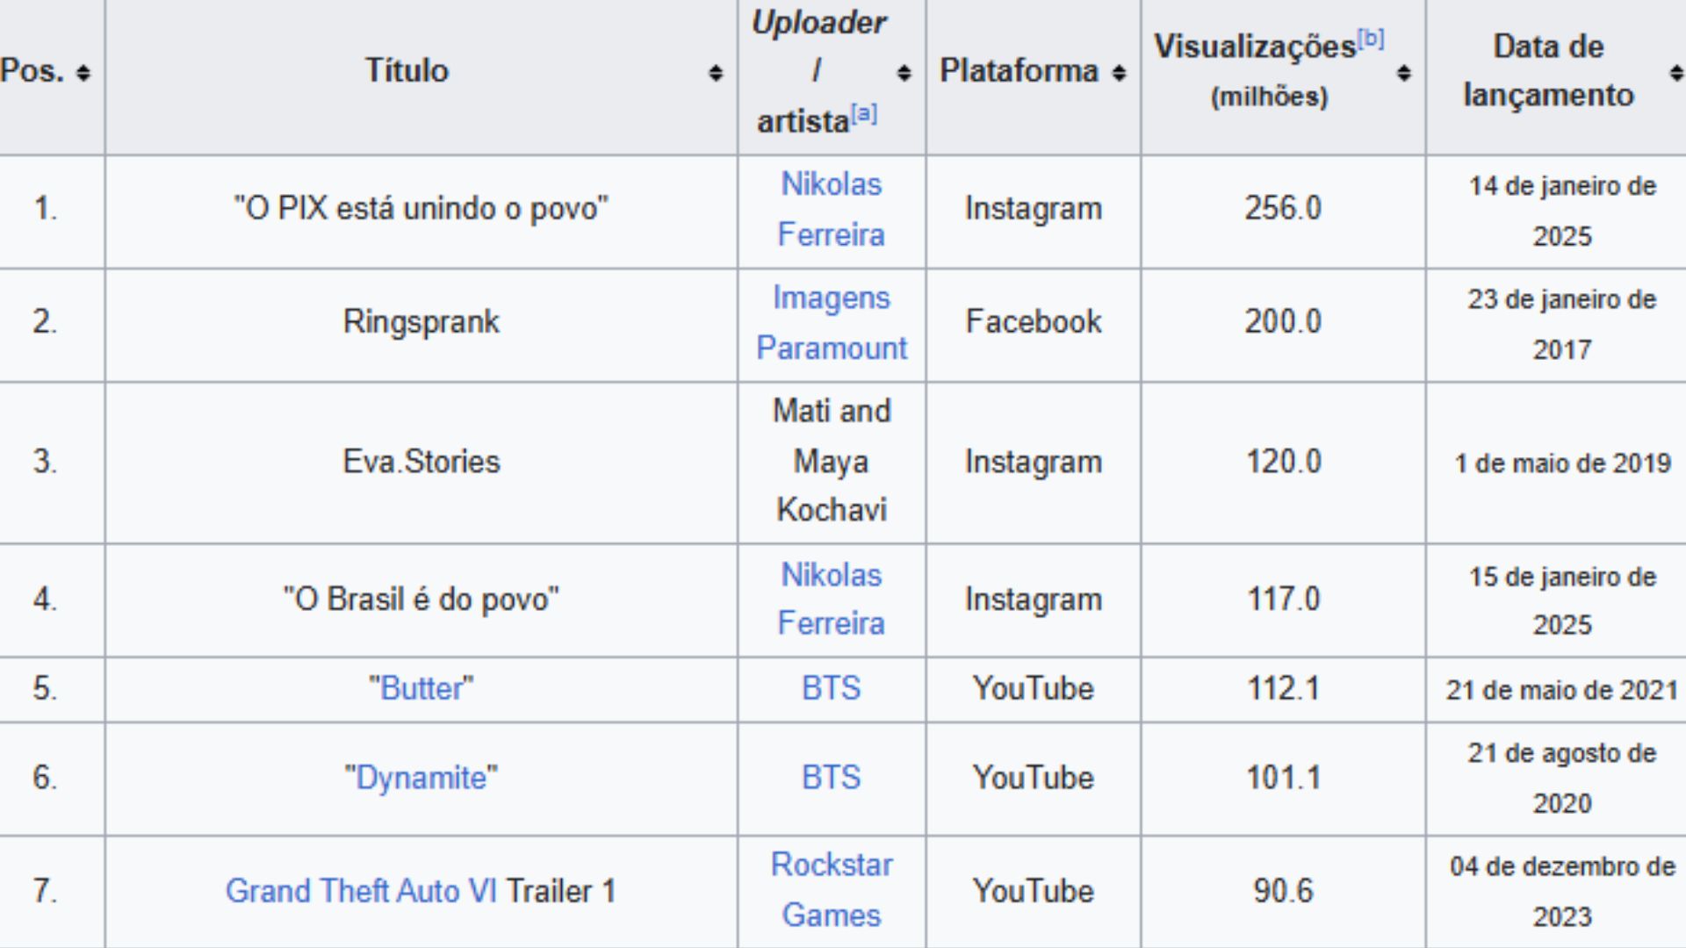Screen dimensions: 1686x948
Task: Open Nikolas Ferreira link in row 1
Action: pos(831,210)
